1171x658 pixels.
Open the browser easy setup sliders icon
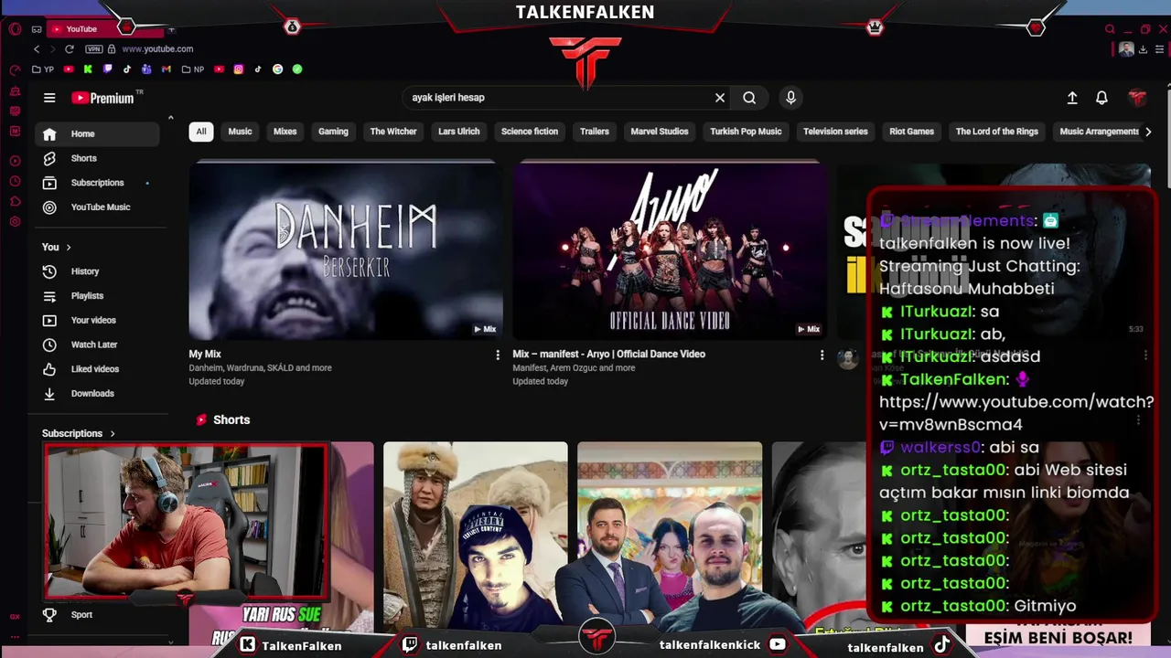click(1162, 49)
